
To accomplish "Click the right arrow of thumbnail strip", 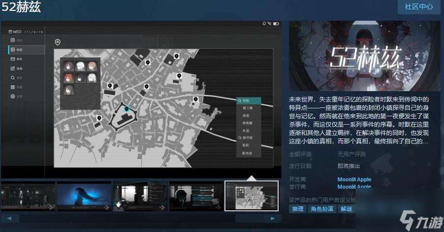I will pyautogui.click(x=272, y=218).
